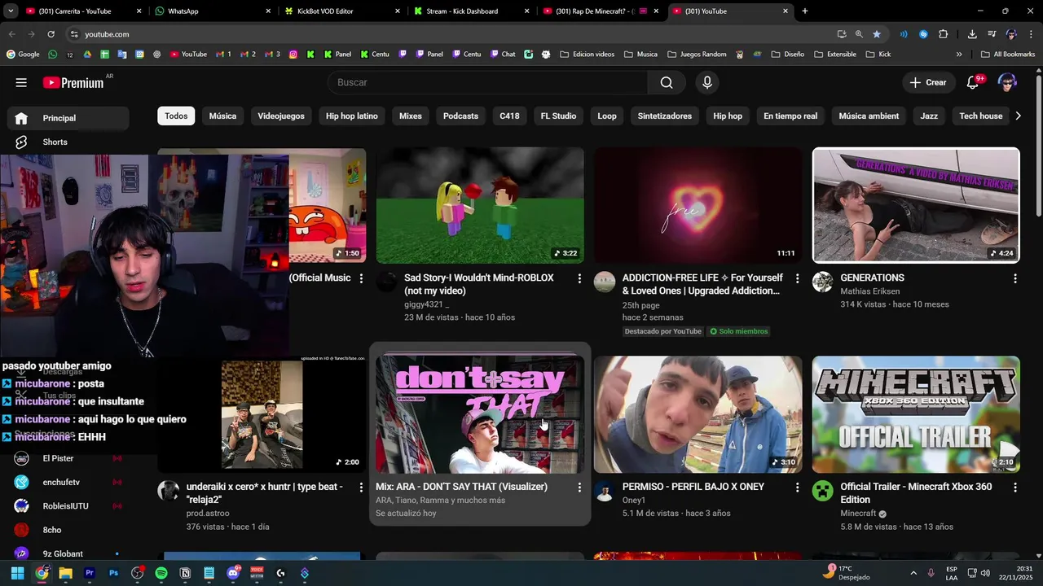Open the notifications bell
1043x586 pixels.
[x=973, y=82]
